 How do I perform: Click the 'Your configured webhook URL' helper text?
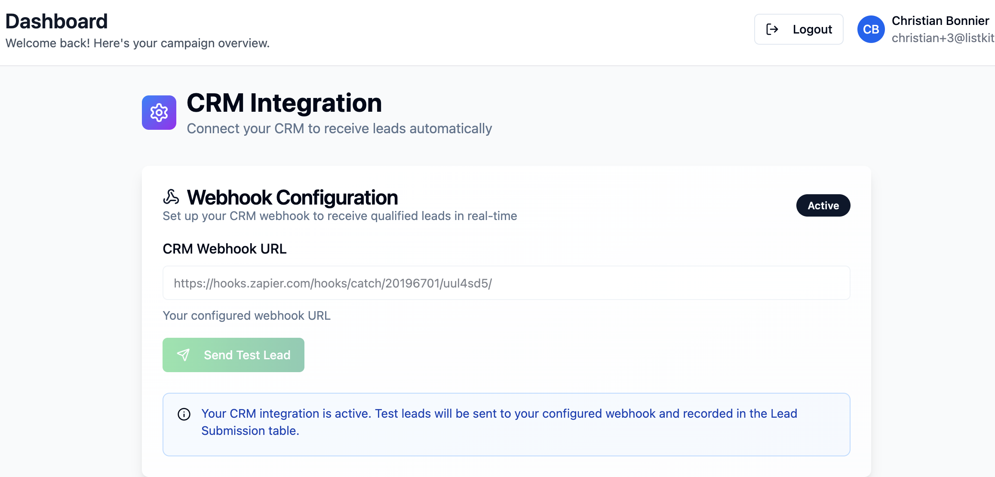tap(246, 315)
